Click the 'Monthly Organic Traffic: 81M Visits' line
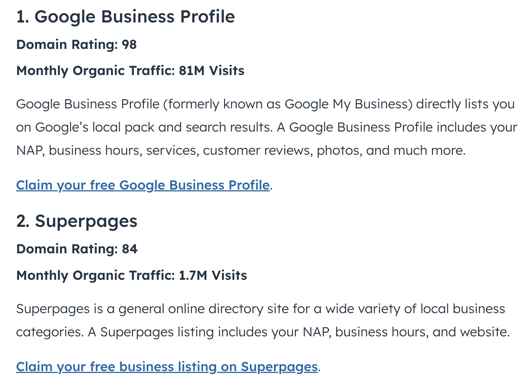528x382 pixels. pyautogui.click(x=131, y=71)
